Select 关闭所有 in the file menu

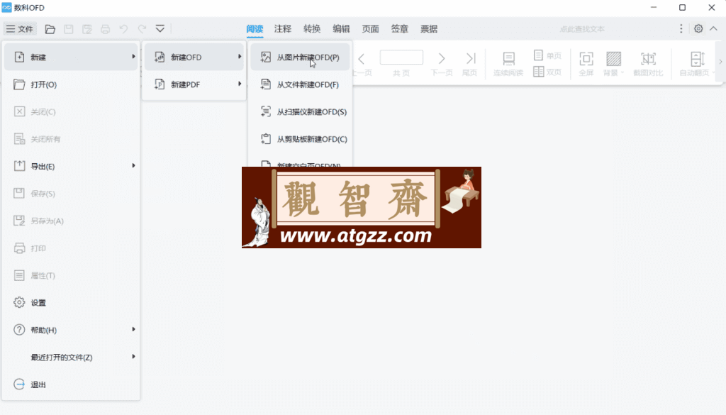(72, 139)
